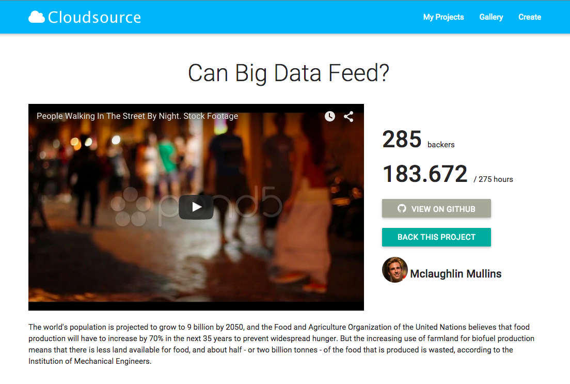570x384 pixels.
Task: Click the pond5 watermark on the video
Action: point(196,206)
